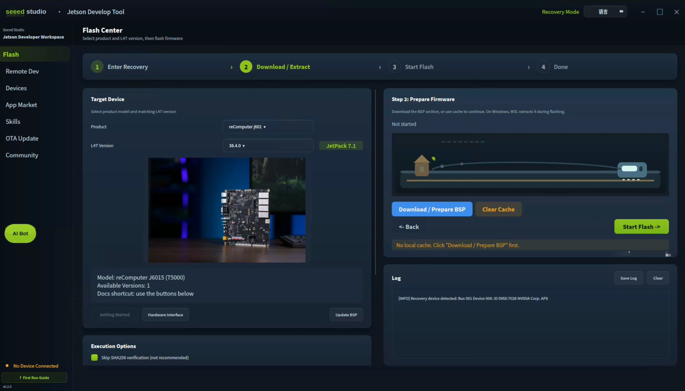Clear the log output

658,278
